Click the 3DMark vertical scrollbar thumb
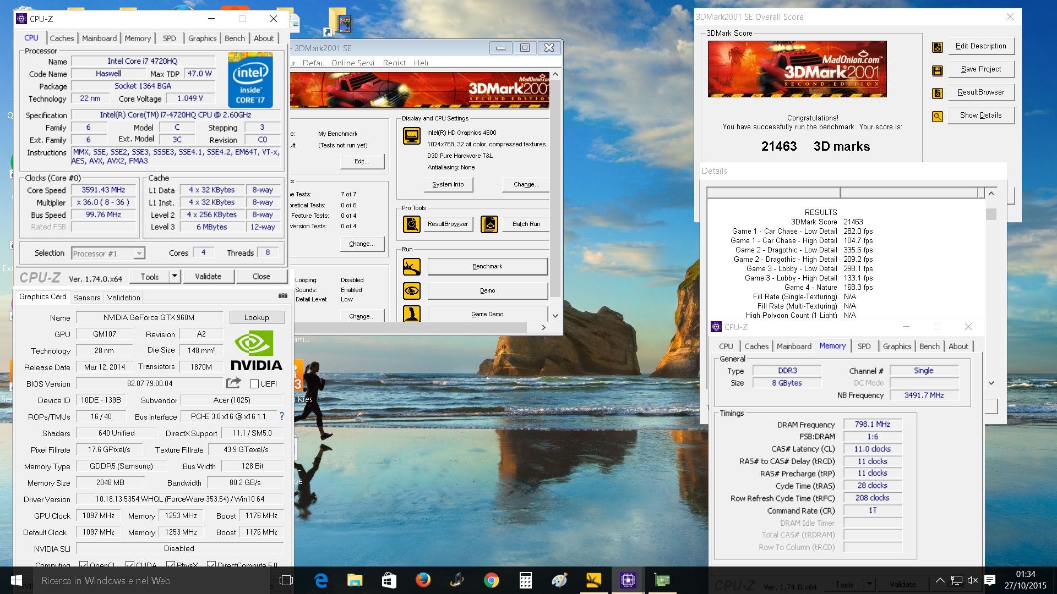Screen dimensions: 1057x594 [x=555, y=187]
